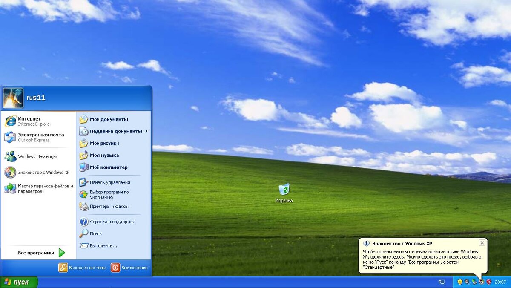
Task: Click the пуск start button
Action: coord(19,282)
